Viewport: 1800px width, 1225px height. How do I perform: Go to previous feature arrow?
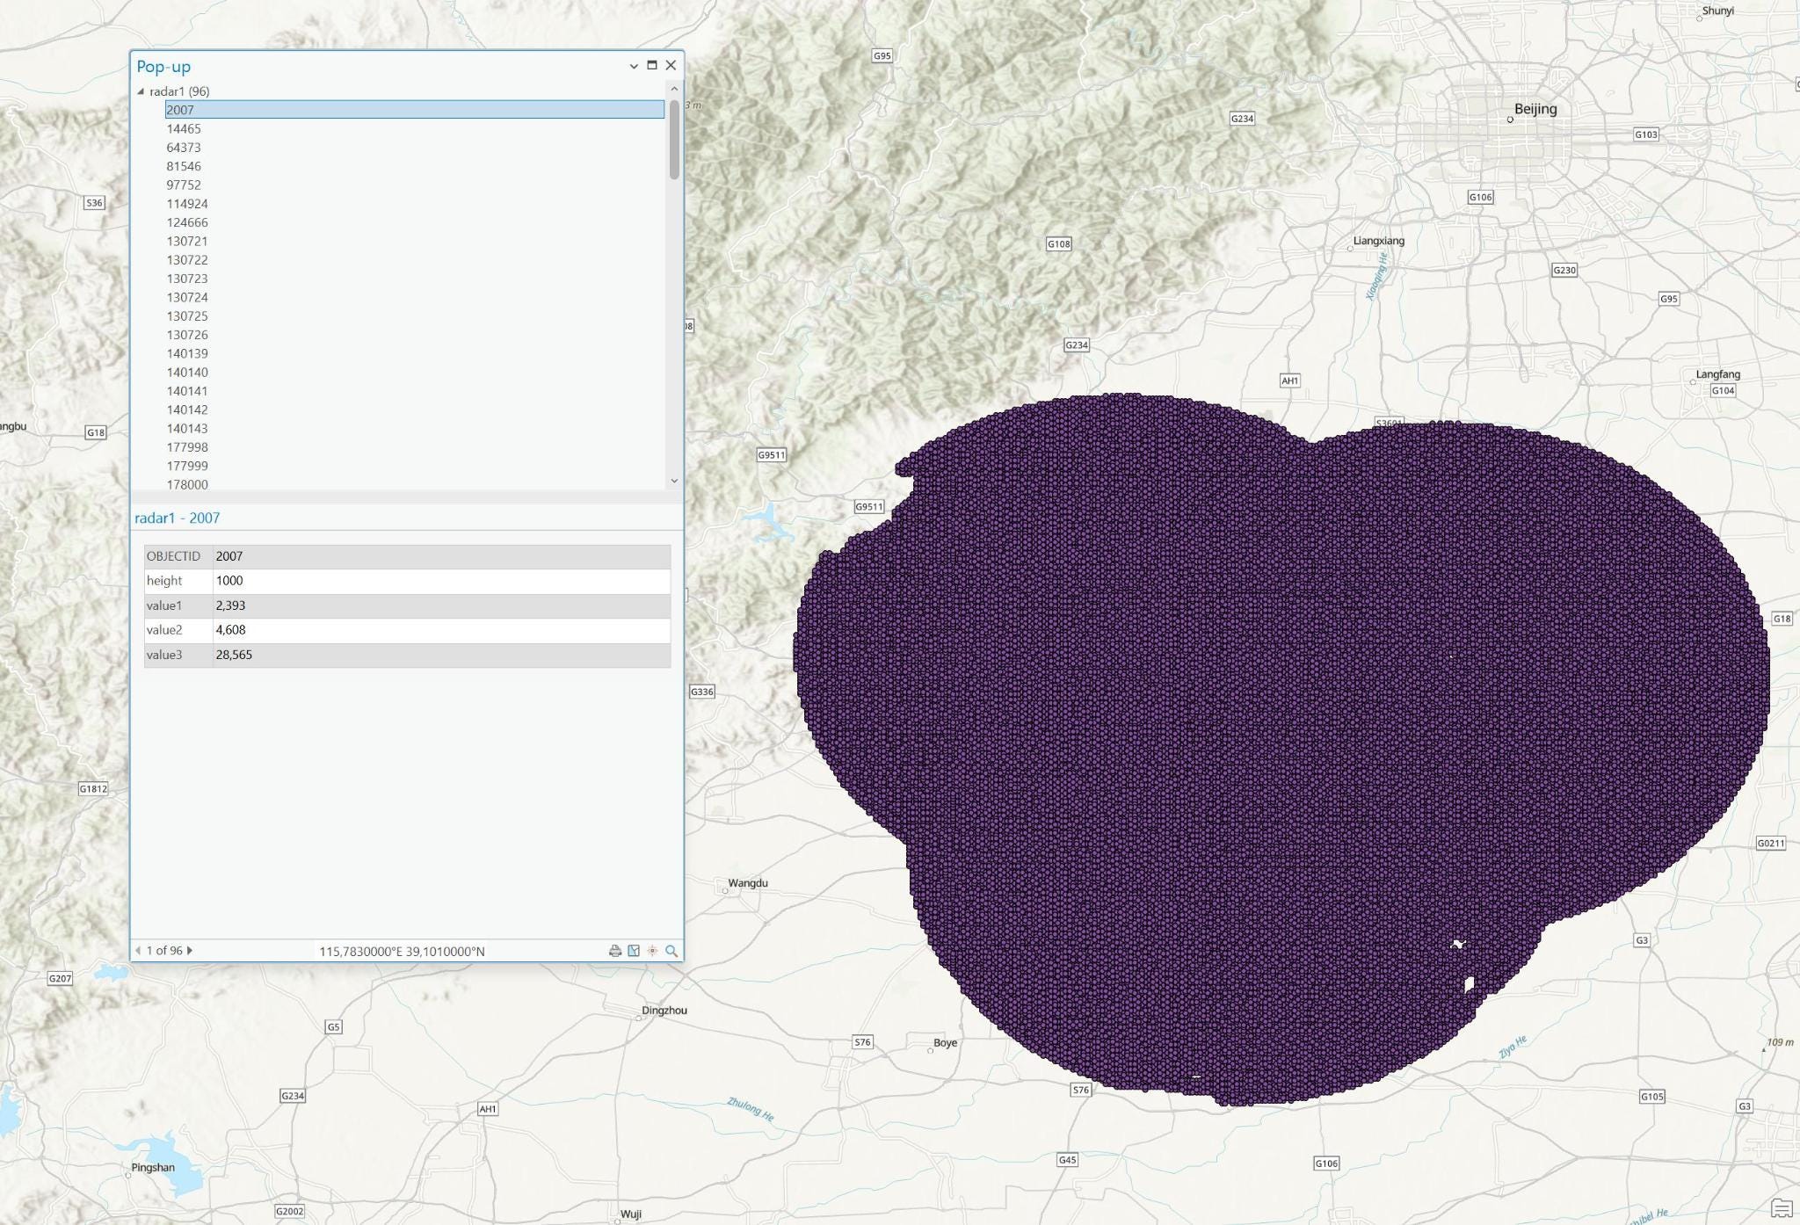pos(138,951)
